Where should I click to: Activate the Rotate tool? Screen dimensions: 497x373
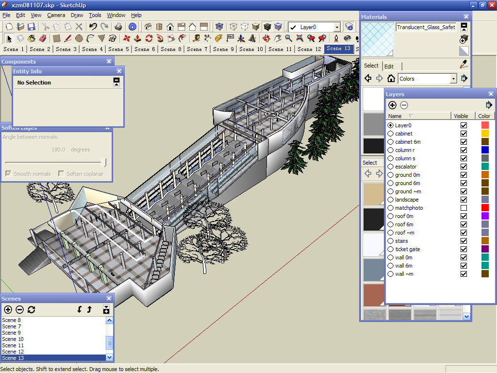[149, 39]
